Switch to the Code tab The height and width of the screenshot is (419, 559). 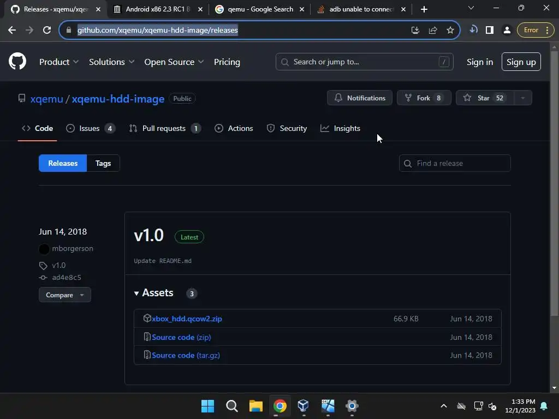38,128
